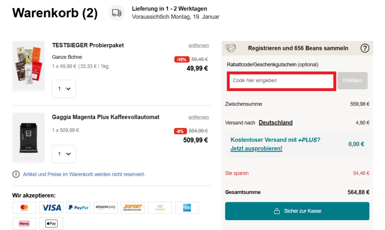Click the Sicher zur Kasse checkout button
385x230 pixels.
(x=297, y=211)
